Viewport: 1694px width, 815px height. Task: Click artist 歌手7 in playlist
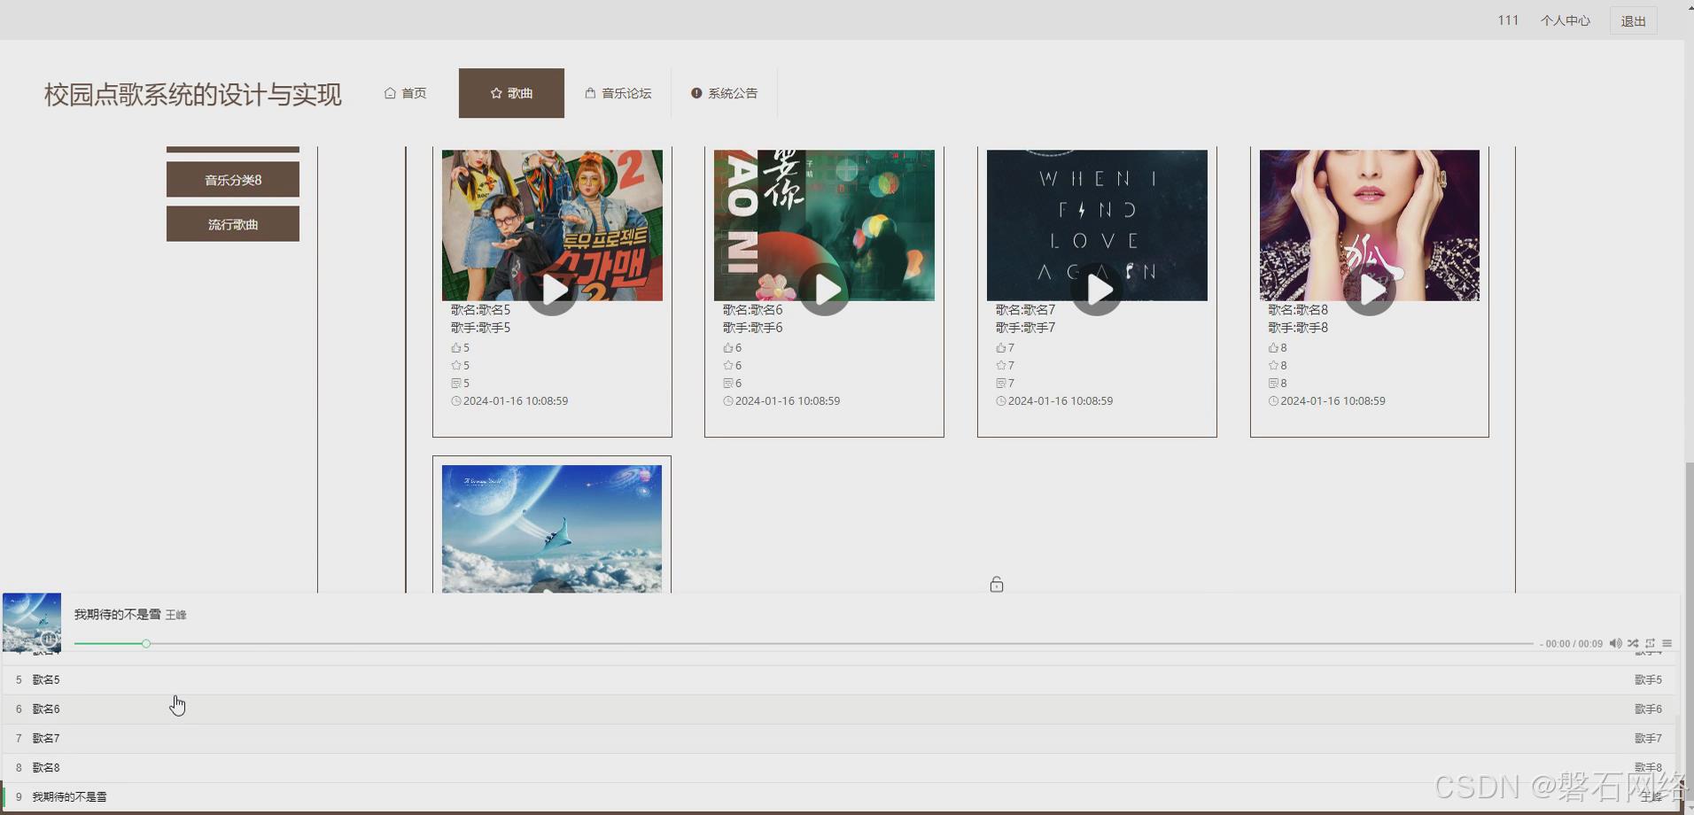(x=1648, y=738)
